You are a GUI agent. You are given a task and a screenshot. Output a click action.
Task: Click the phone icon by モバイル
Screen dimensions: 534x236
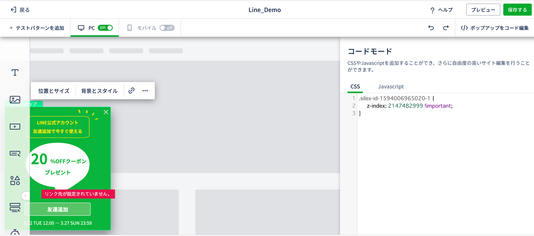click(129, 28)
